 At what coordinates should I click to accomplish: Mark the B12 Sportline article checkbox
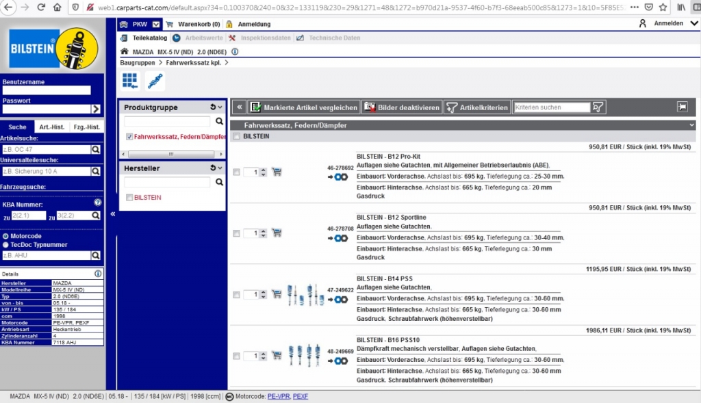[x=236, y=233]
